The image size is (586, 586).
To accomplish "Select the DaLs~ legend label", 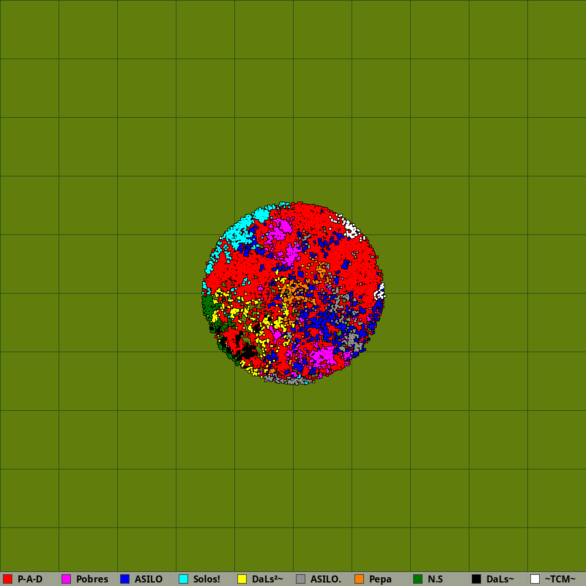I will pyautogui.click(x=500, y=579).
